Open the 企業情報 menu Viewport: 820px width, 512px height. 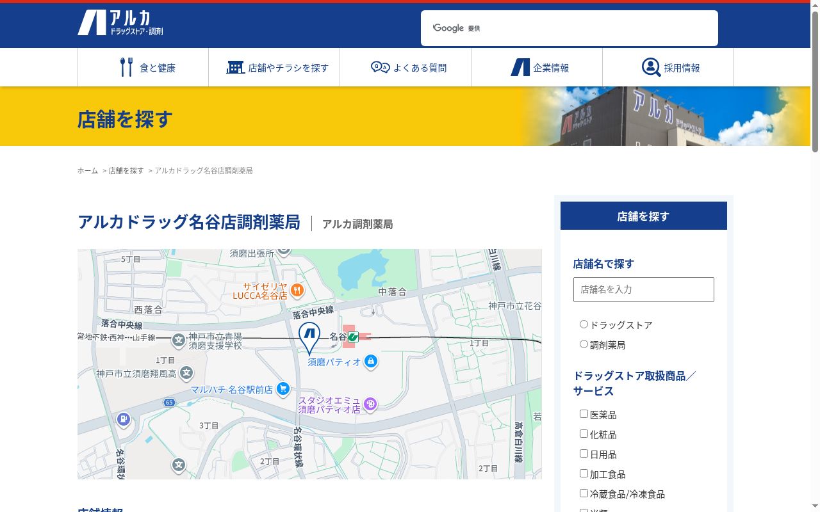[537, 67]
